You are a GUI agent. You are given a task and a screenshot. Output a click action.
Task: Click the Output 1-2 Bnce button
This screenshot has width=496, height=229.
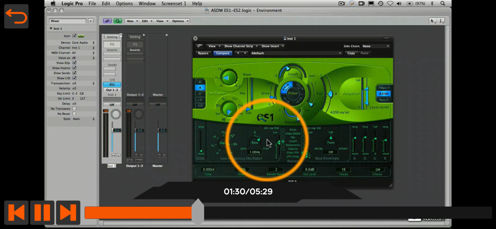point(139,161)
